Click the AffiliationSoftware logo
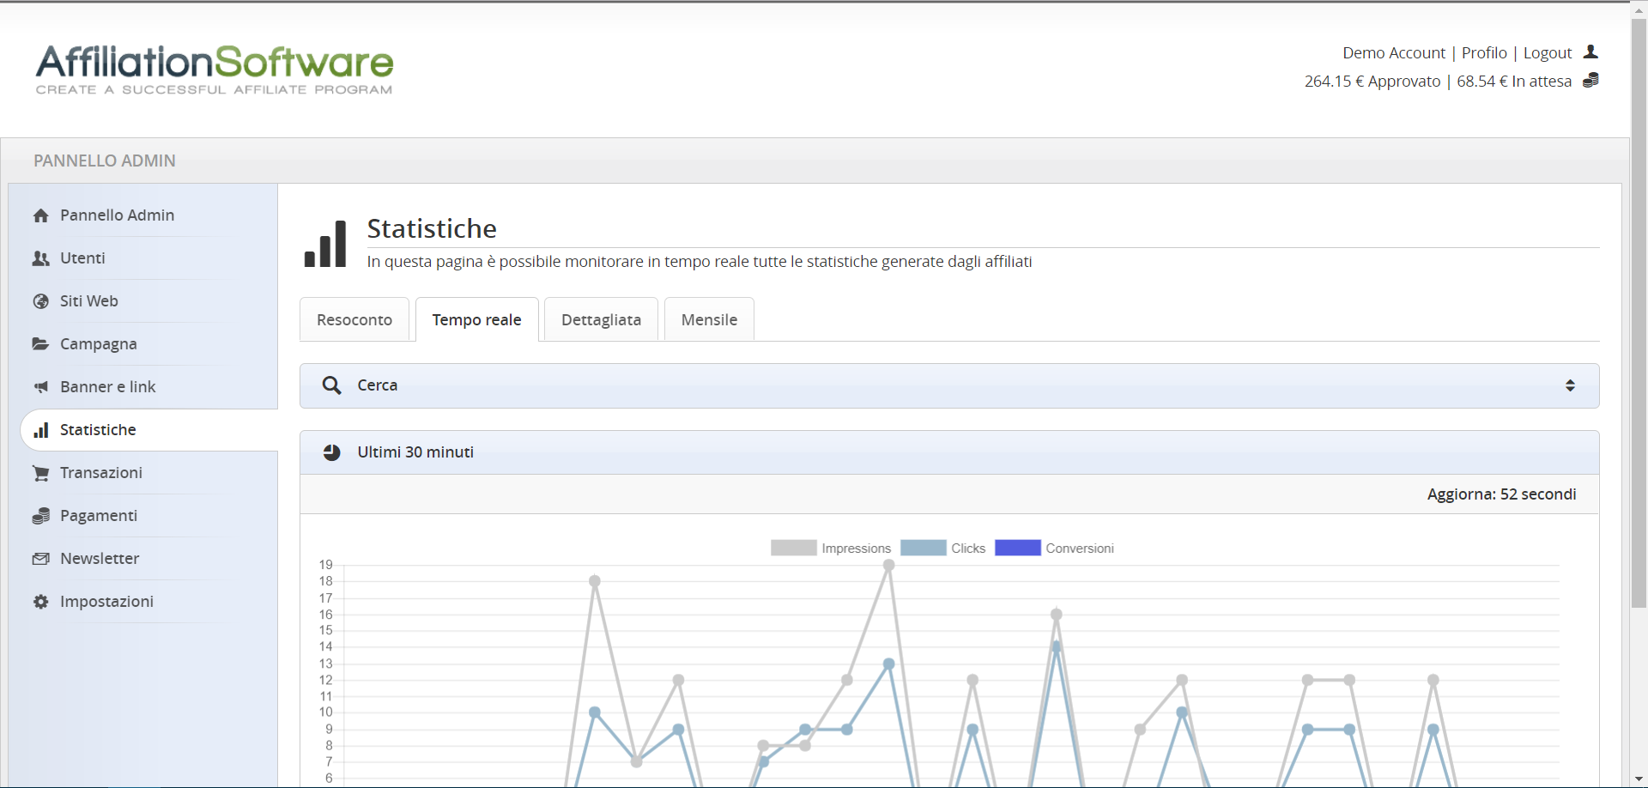Screen dimensions: 1648x788 215,70
